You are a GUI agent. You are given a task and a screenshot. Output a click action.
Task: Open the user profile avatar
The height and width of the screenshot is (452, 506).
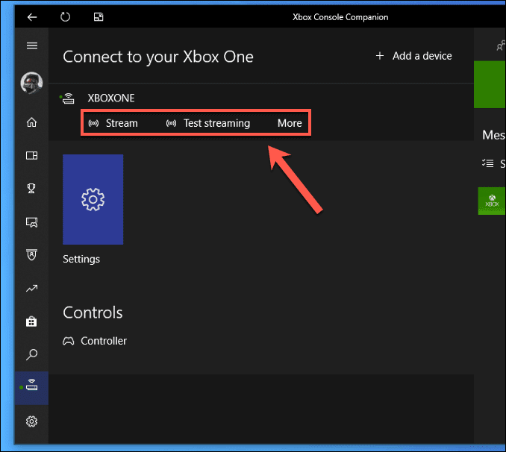point(31,83)
